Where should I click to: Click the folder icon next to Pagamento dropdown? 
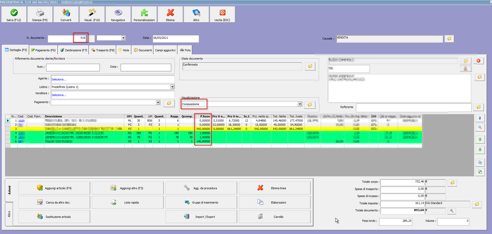169,103
